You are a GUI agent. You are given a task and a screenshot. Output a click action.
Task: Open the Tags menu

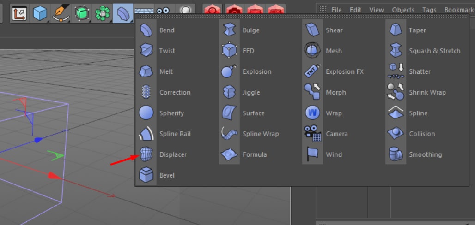pyautogui.click(x=429, y=10)
